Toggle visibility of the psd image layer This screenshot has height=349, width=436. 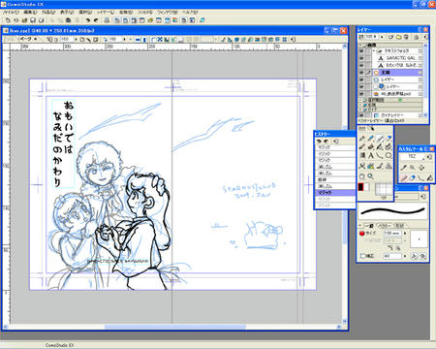click(361, 94)
